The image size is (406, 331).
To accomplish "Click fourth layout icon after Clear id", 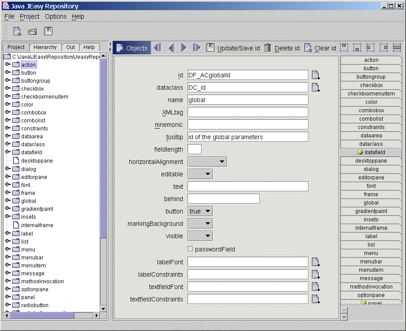I will coord(384,47).
